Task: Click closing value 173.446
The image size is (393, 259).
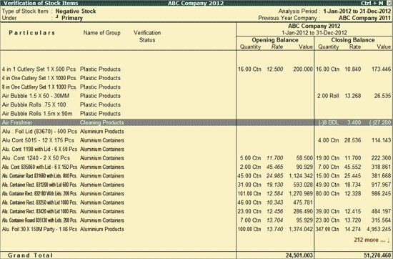Action: point(382,69)
